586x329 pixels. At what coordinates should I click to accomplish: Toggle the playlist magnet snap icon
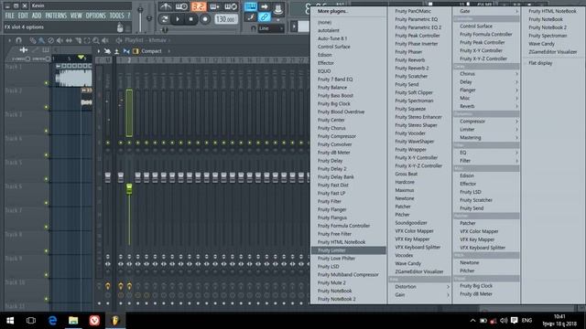(18, 40)
